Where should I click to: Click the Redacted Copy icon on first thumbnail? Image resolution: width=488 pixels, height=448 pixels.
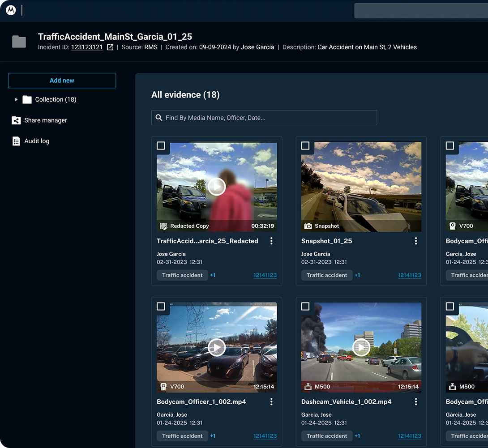(163, 226)
